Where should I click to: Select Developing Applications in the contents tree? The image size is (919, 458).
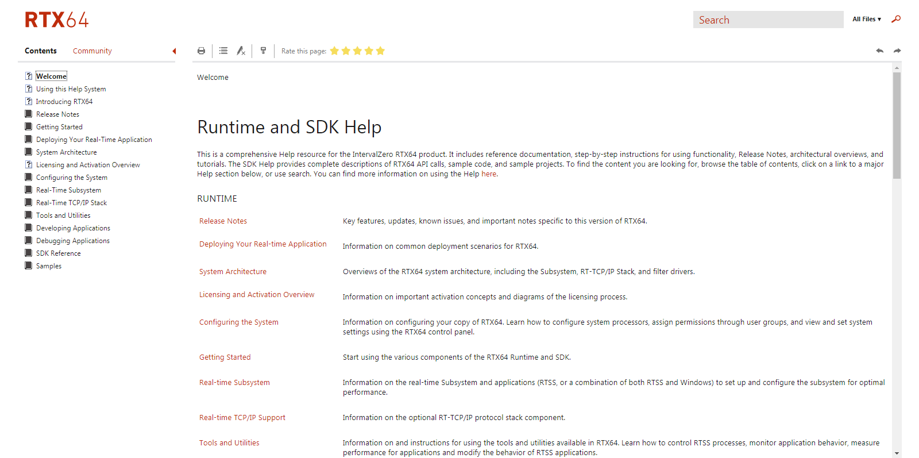pos(73,228)
